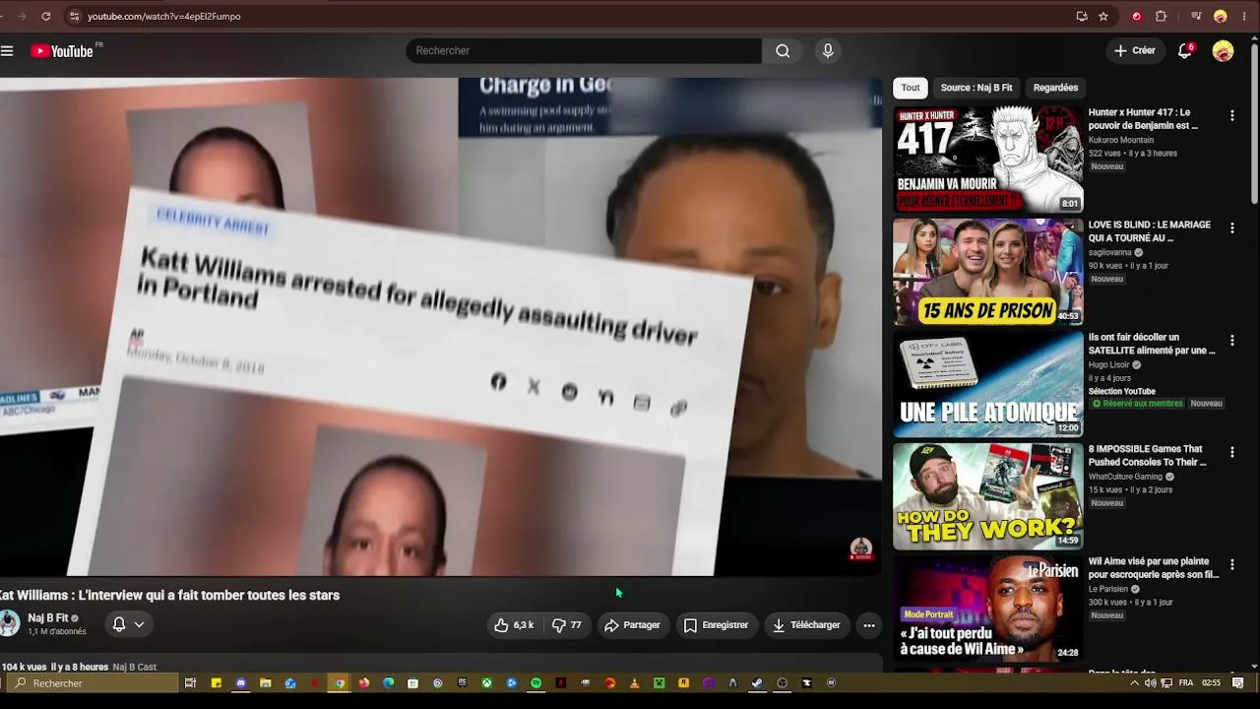Image resolution: width=1260 pixels, height=709 pixels.
Task: Dislike the video showing 77
Action: tap(566, 625)
